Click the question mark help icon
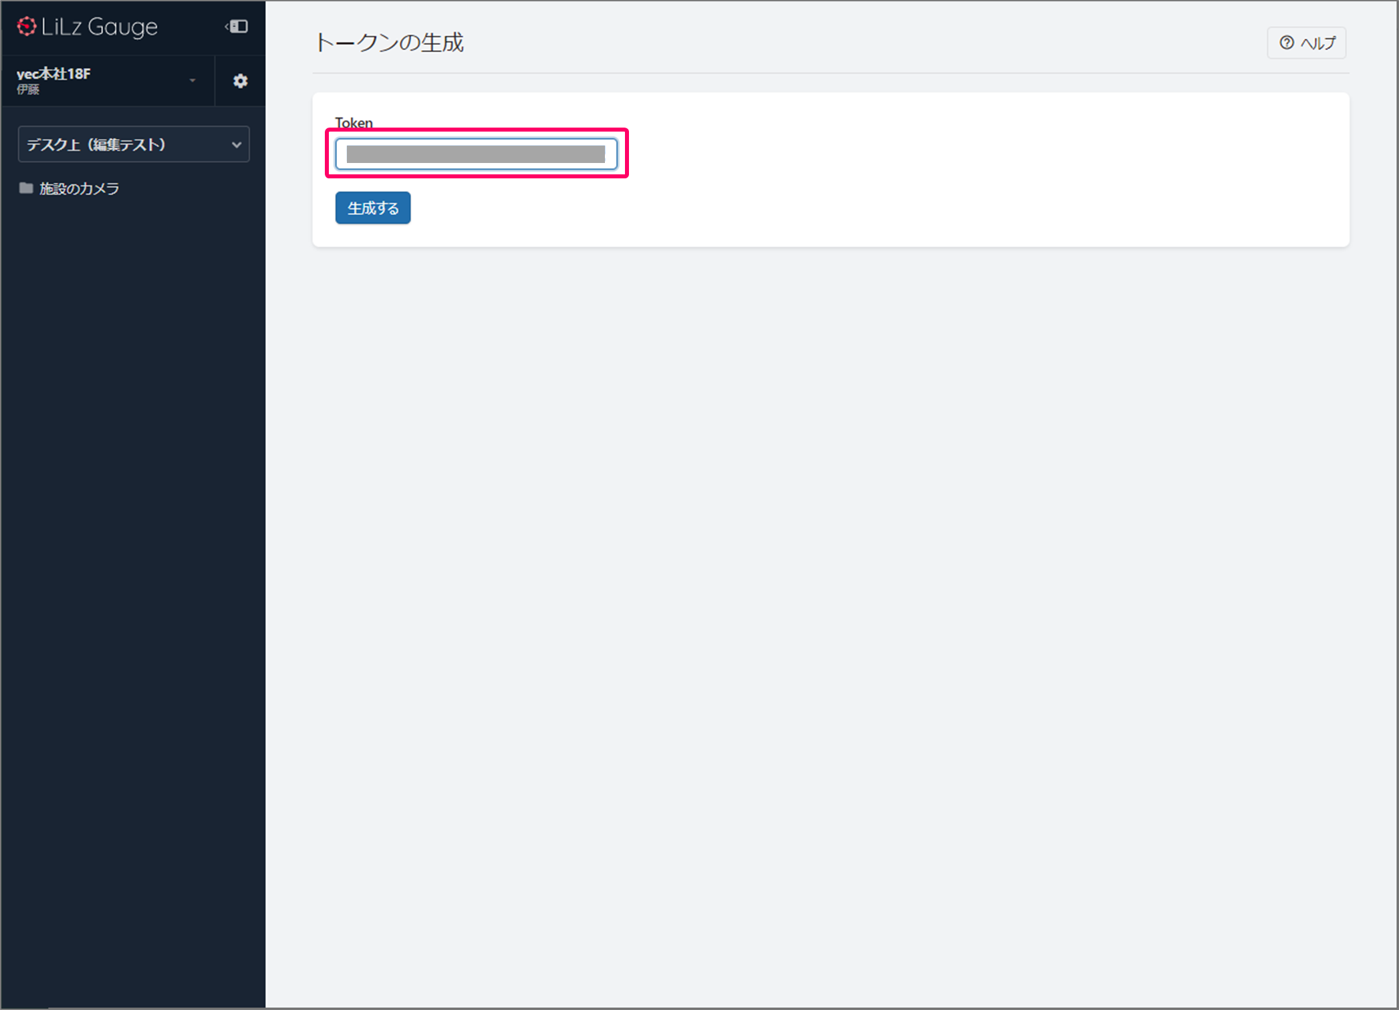This screenshot has width=1399, height=1010. [x=1286, y=43]
